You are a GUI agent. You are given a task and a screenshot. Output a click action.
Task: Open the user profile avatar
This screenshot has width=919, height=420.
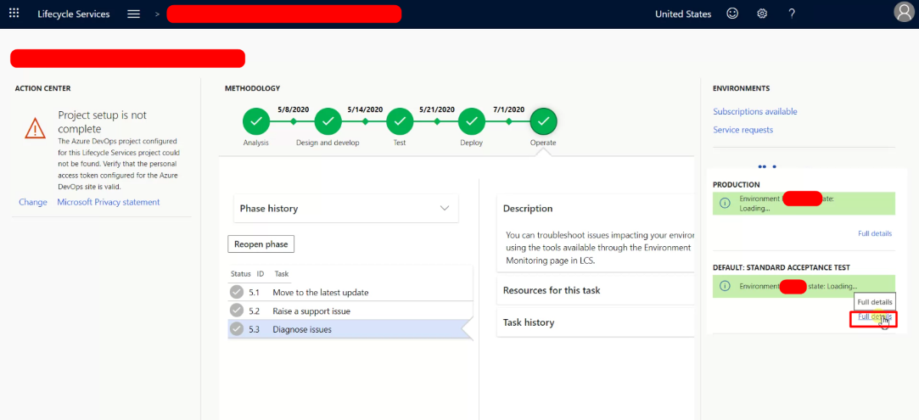pos(904,12)
